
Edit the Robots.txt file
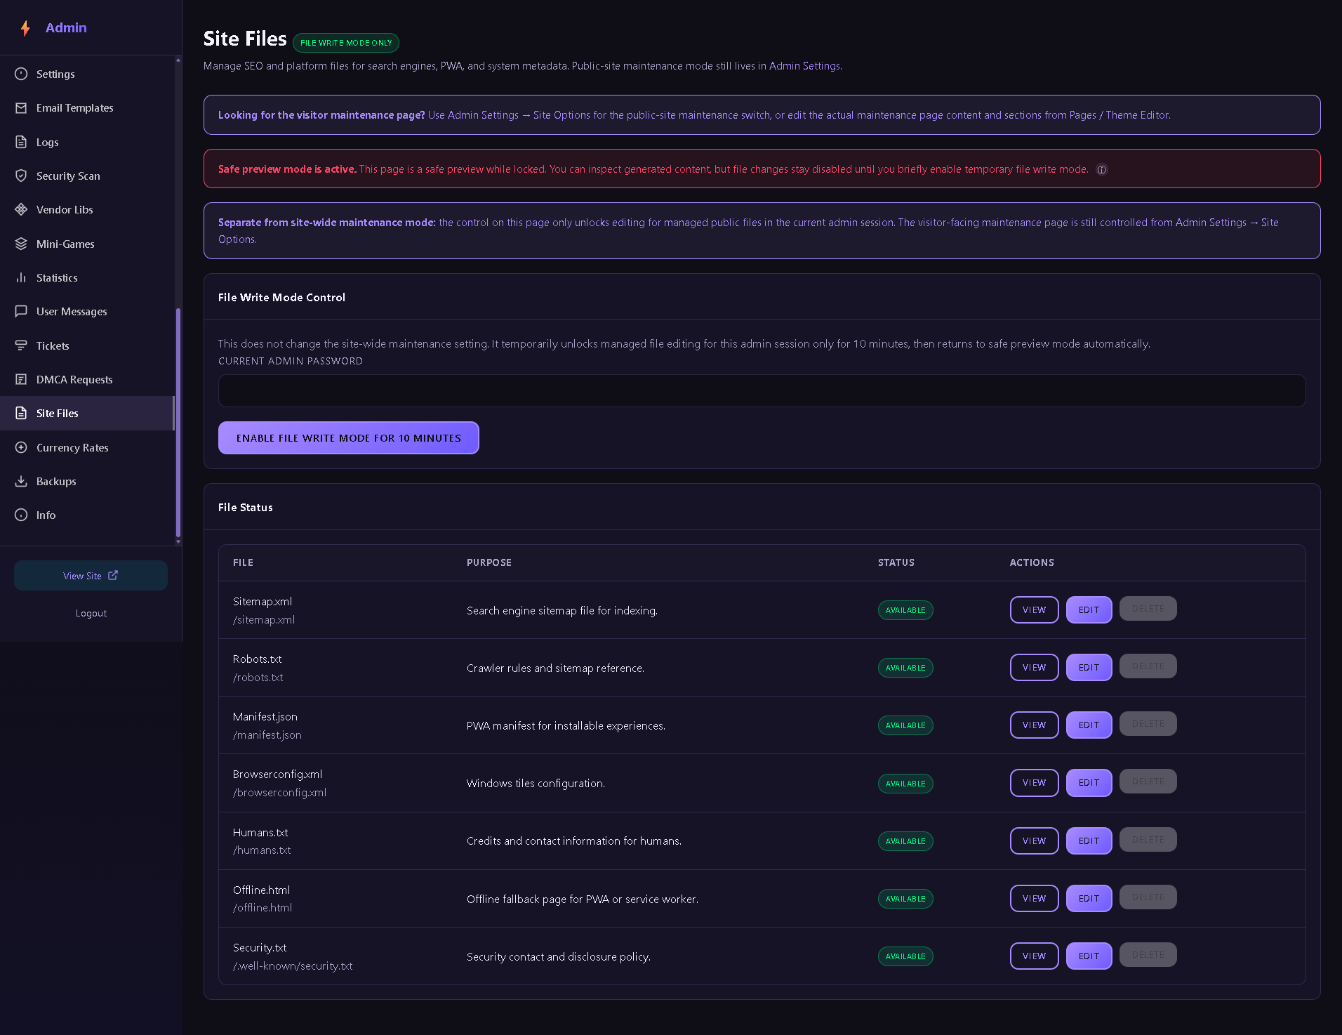point(1089,667)
